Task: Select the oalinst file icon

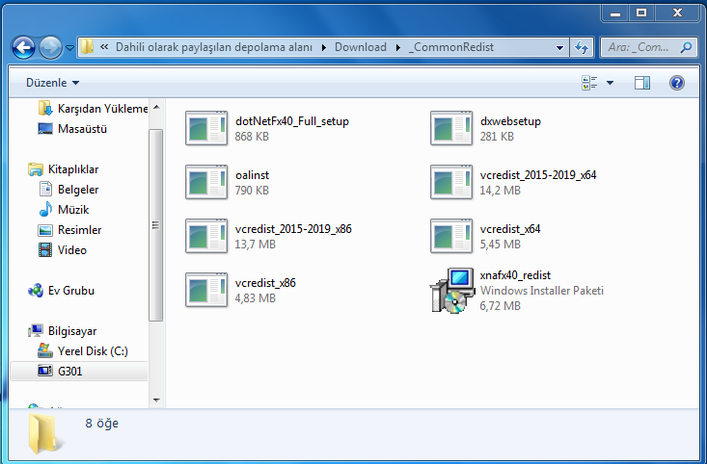Action: tap(206, 182)
